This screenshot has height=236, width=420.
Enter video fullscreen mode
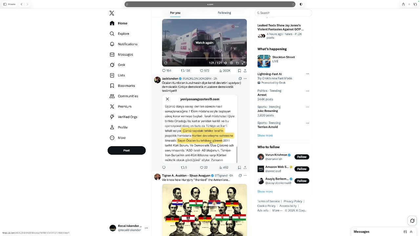(243, 63)
